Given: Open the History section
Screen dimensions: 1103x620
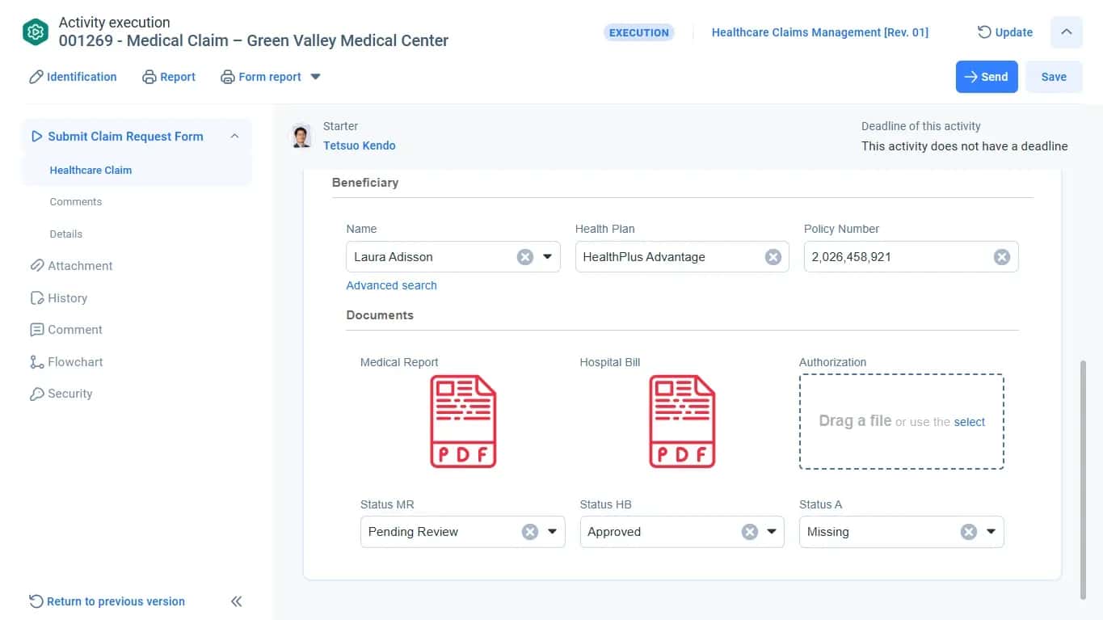Looking at the screenshot, I should pos(58,298).
